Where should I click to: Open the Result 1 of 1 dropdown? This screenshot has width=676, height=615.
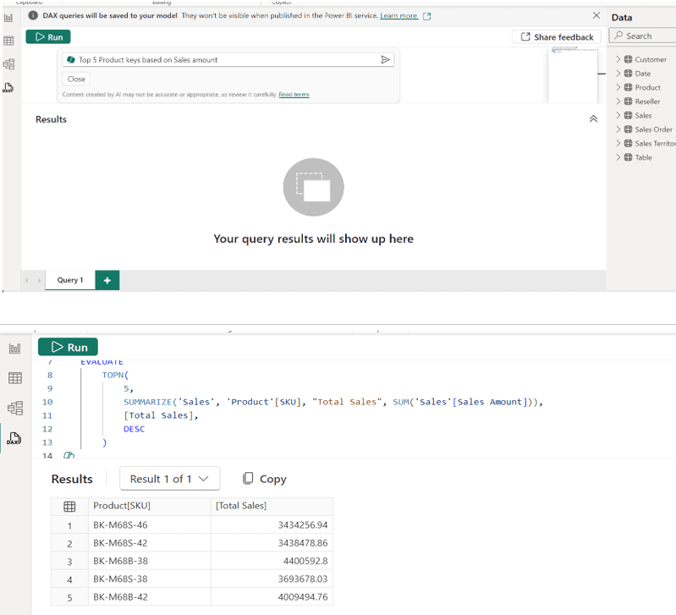tap(169, 479)
